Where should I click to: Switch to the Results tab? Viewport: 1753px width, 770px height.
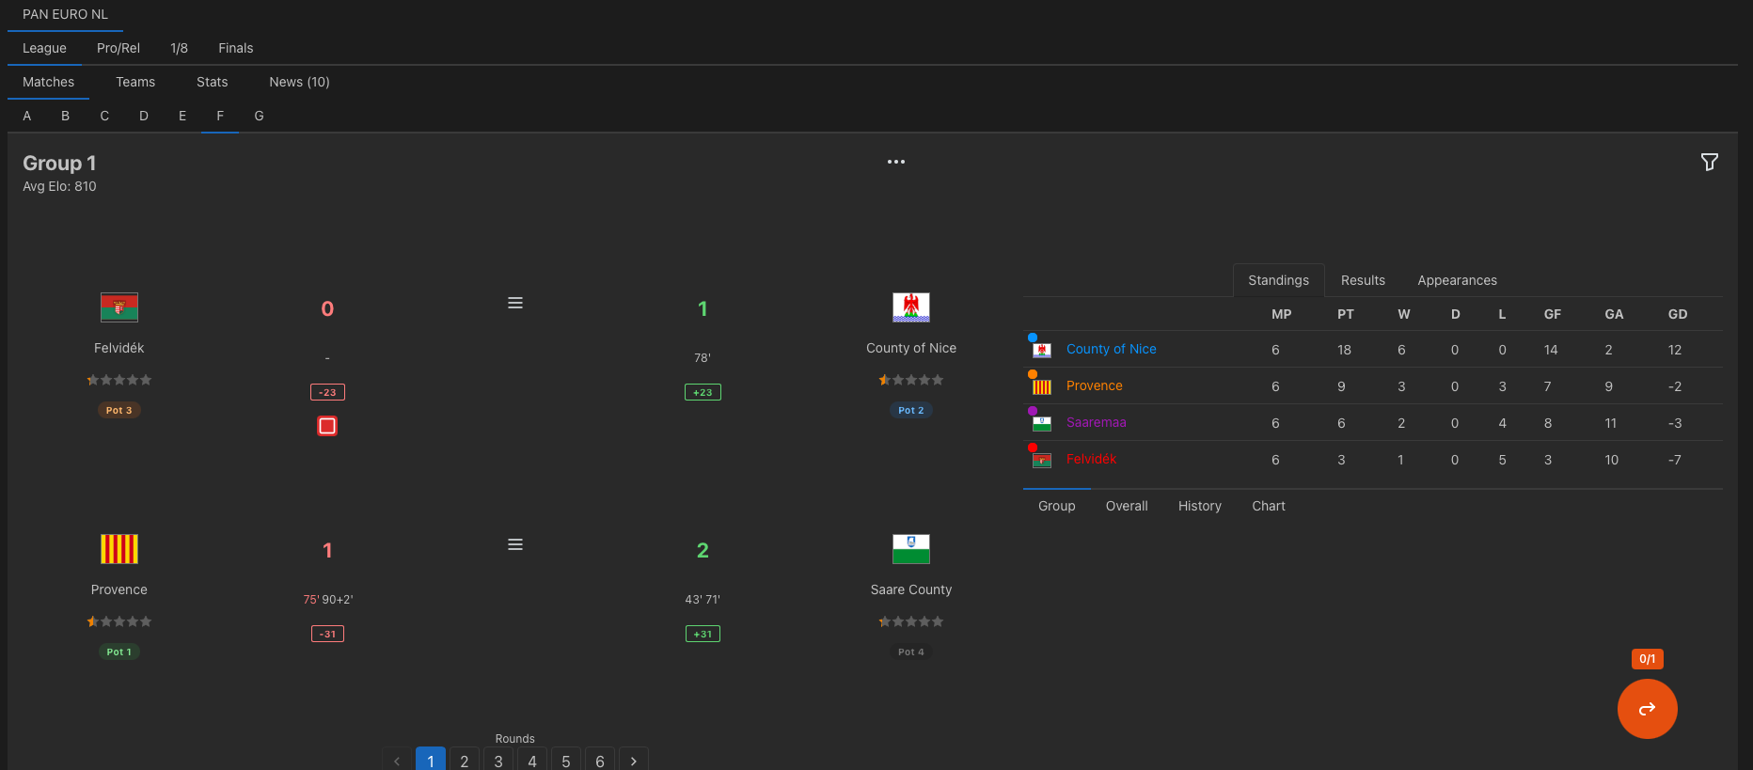point(1363,280)
